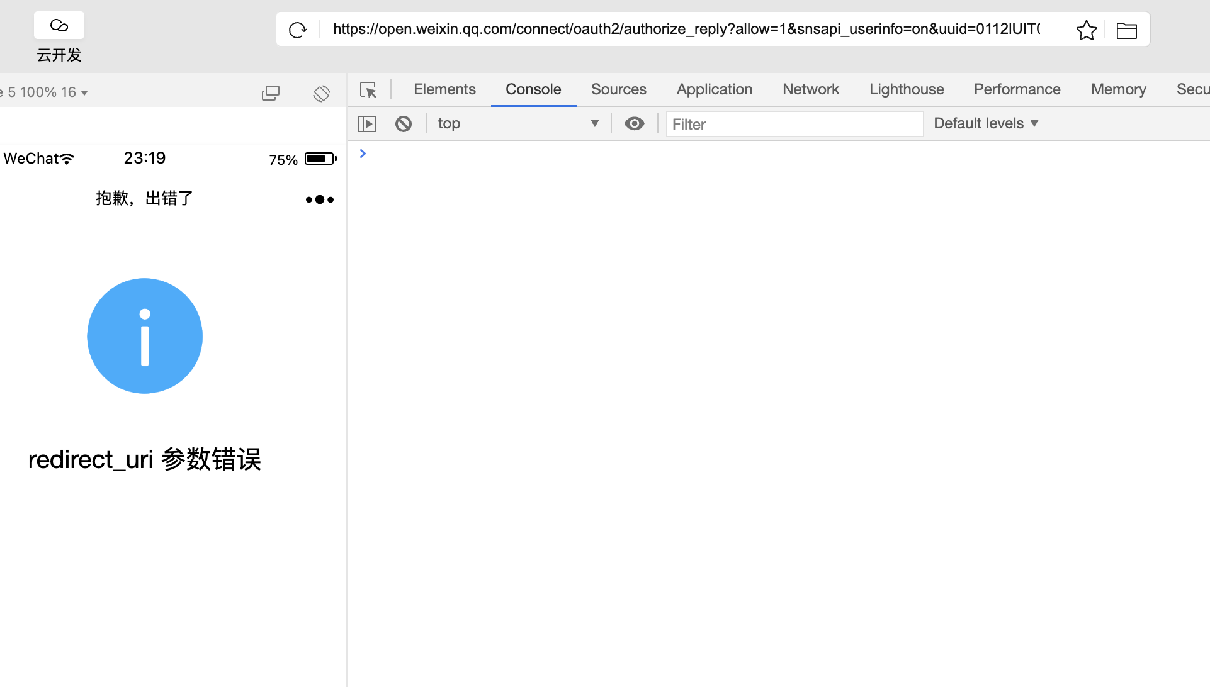Reload the page with refresh icon
The image size is (1210, 687).
point(297,30)
